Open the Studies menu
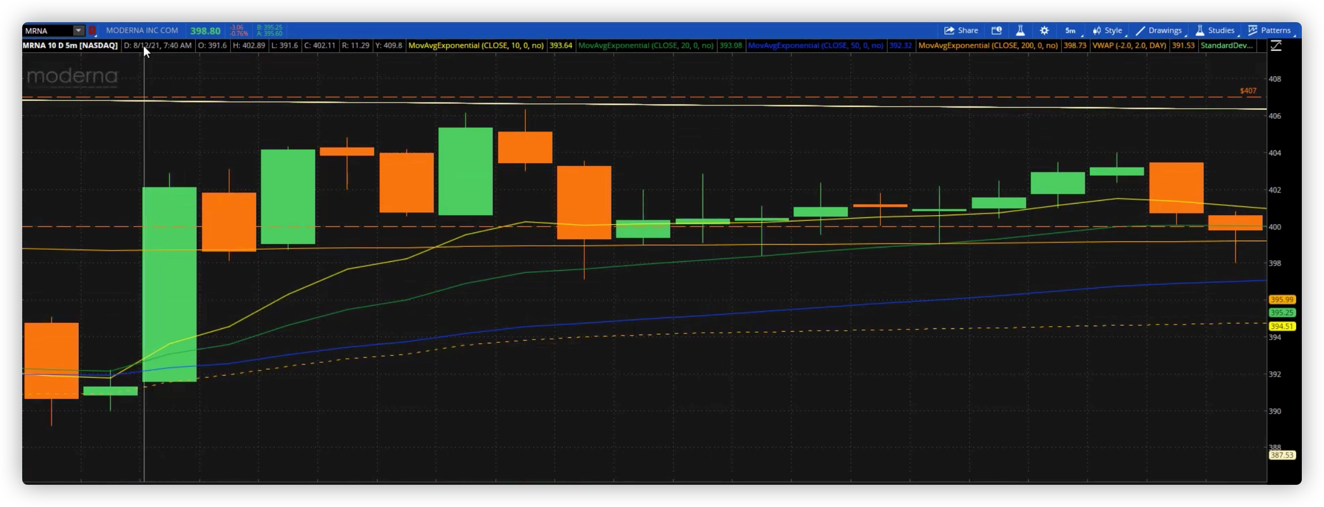 point(1215,31)
